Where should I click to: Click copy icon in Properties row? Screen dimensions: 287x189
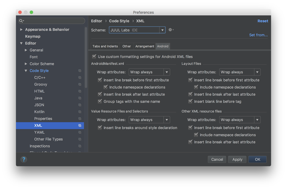point(80,118)
